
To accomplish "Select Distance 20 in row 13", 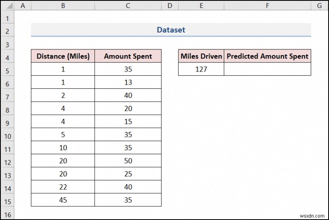I will pyautogui.click(x=63, y=174).
